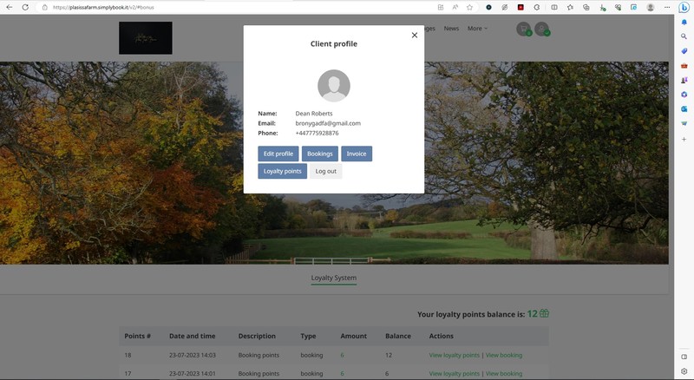
Task: Click the name Dean Roberts text
Action: pos(314,114)
